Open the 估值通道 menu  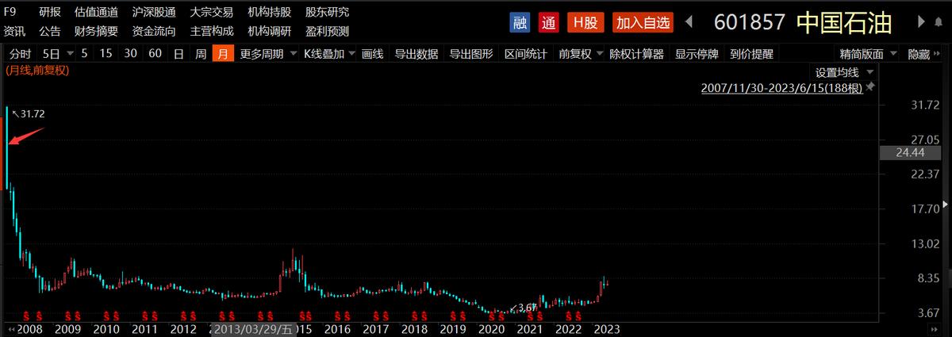(x=96, y=13)
